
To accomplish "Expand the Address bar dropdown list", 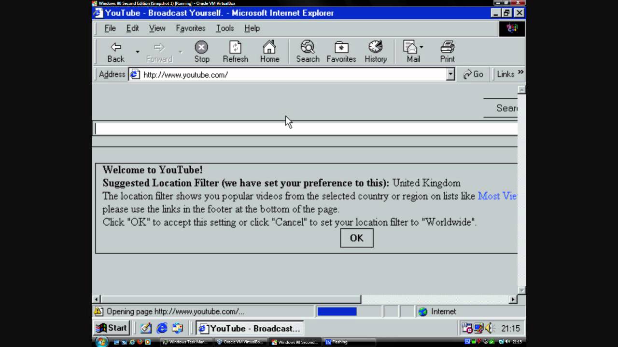I will (450, 74).
